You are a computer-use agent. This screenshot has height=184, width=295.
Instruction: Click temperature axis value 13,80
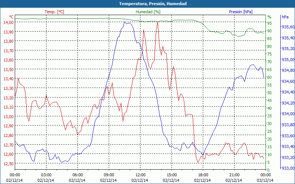click(x=8, y=41)
